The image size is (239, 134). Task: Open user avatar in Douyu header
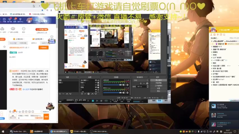pyautogui.click(x=29, y=20)
